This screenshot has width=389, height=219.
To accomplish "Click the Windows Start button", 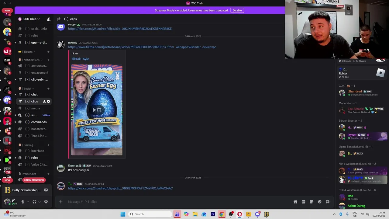I will click(x=123, y=214).
